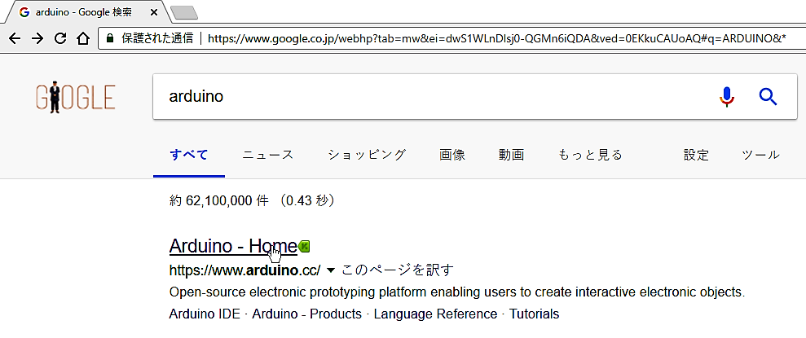Image resolution: width=806 pixels, height=338 pixels.
Task: Expand dropdown arrow next to arduino.cc URL
Action: point(331,270)
